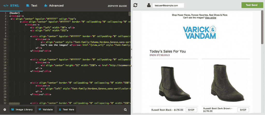Click the test user profile icon
This screenshot has height=115, width=265.
point(149,5)
